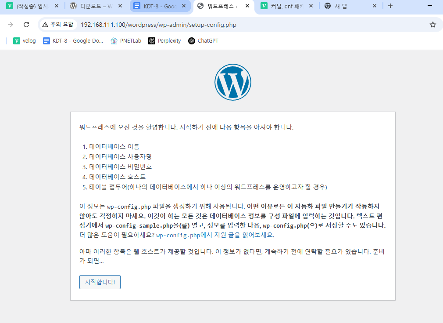Close the 다운로드 tab

(x=120, y=6)
